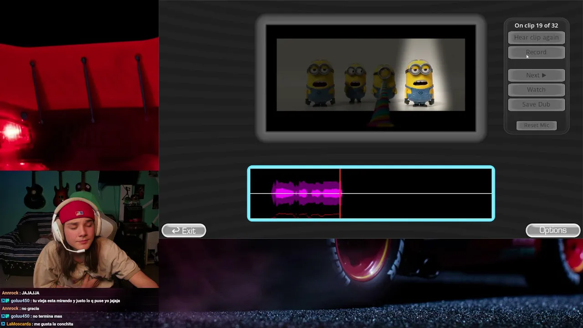
Task: Click LaMoscarda's chat message
Action: click(37, 324)
